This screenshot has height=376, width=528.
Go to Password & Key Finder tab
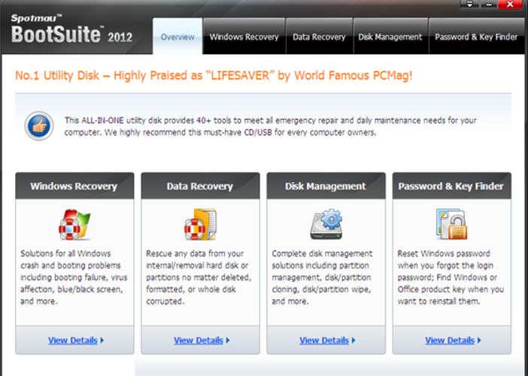[x=476, y=37]
